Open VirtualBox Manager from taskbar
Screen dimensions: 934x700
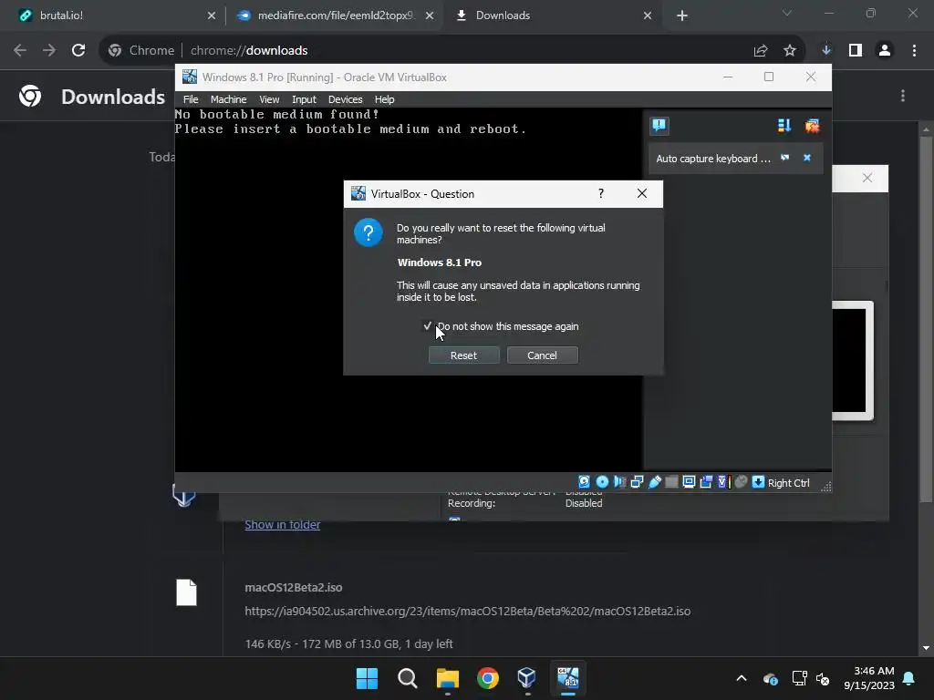[527, 678]
